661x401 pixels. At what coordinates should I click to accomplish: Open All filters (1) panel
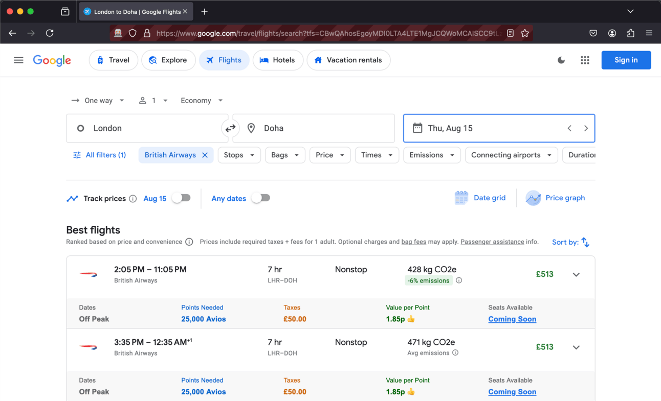(100, 155)
